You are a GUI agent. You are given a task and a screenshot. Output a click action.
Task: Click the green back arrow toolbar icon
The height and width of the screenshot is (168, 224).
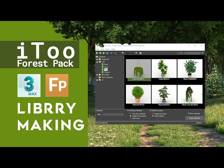pos(97,53)
